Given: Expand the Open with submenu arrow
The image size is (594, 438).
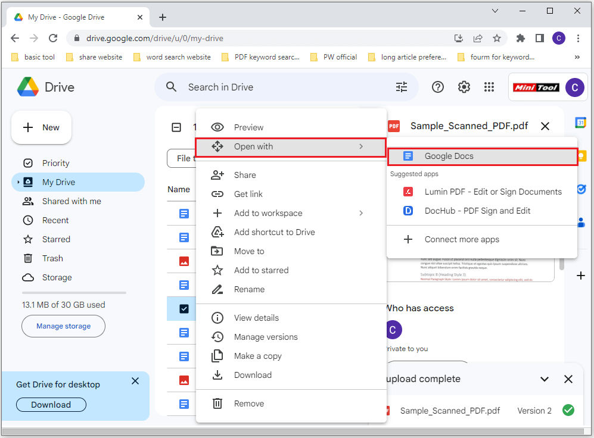Looking at the screenshot, I should tap(361, 146).
